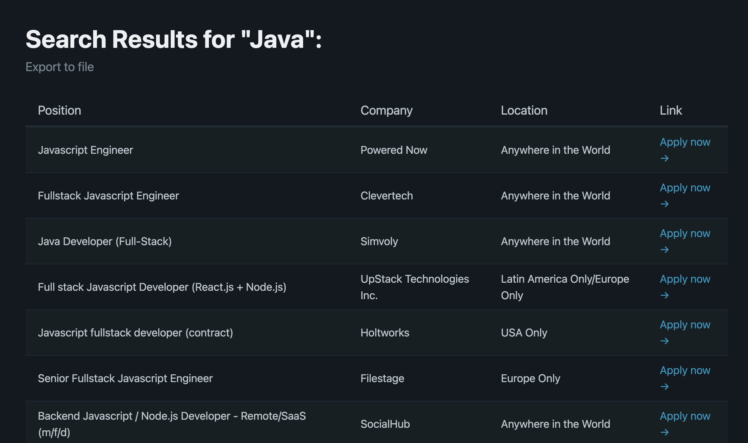Apply now for UpStack React.js Node.js job

685,279
